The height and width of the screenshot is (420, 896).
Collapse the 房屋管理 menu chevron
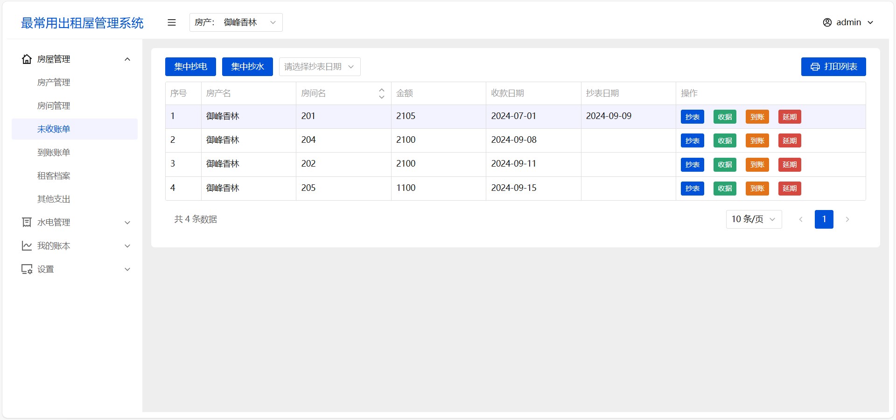click(127, 59)
